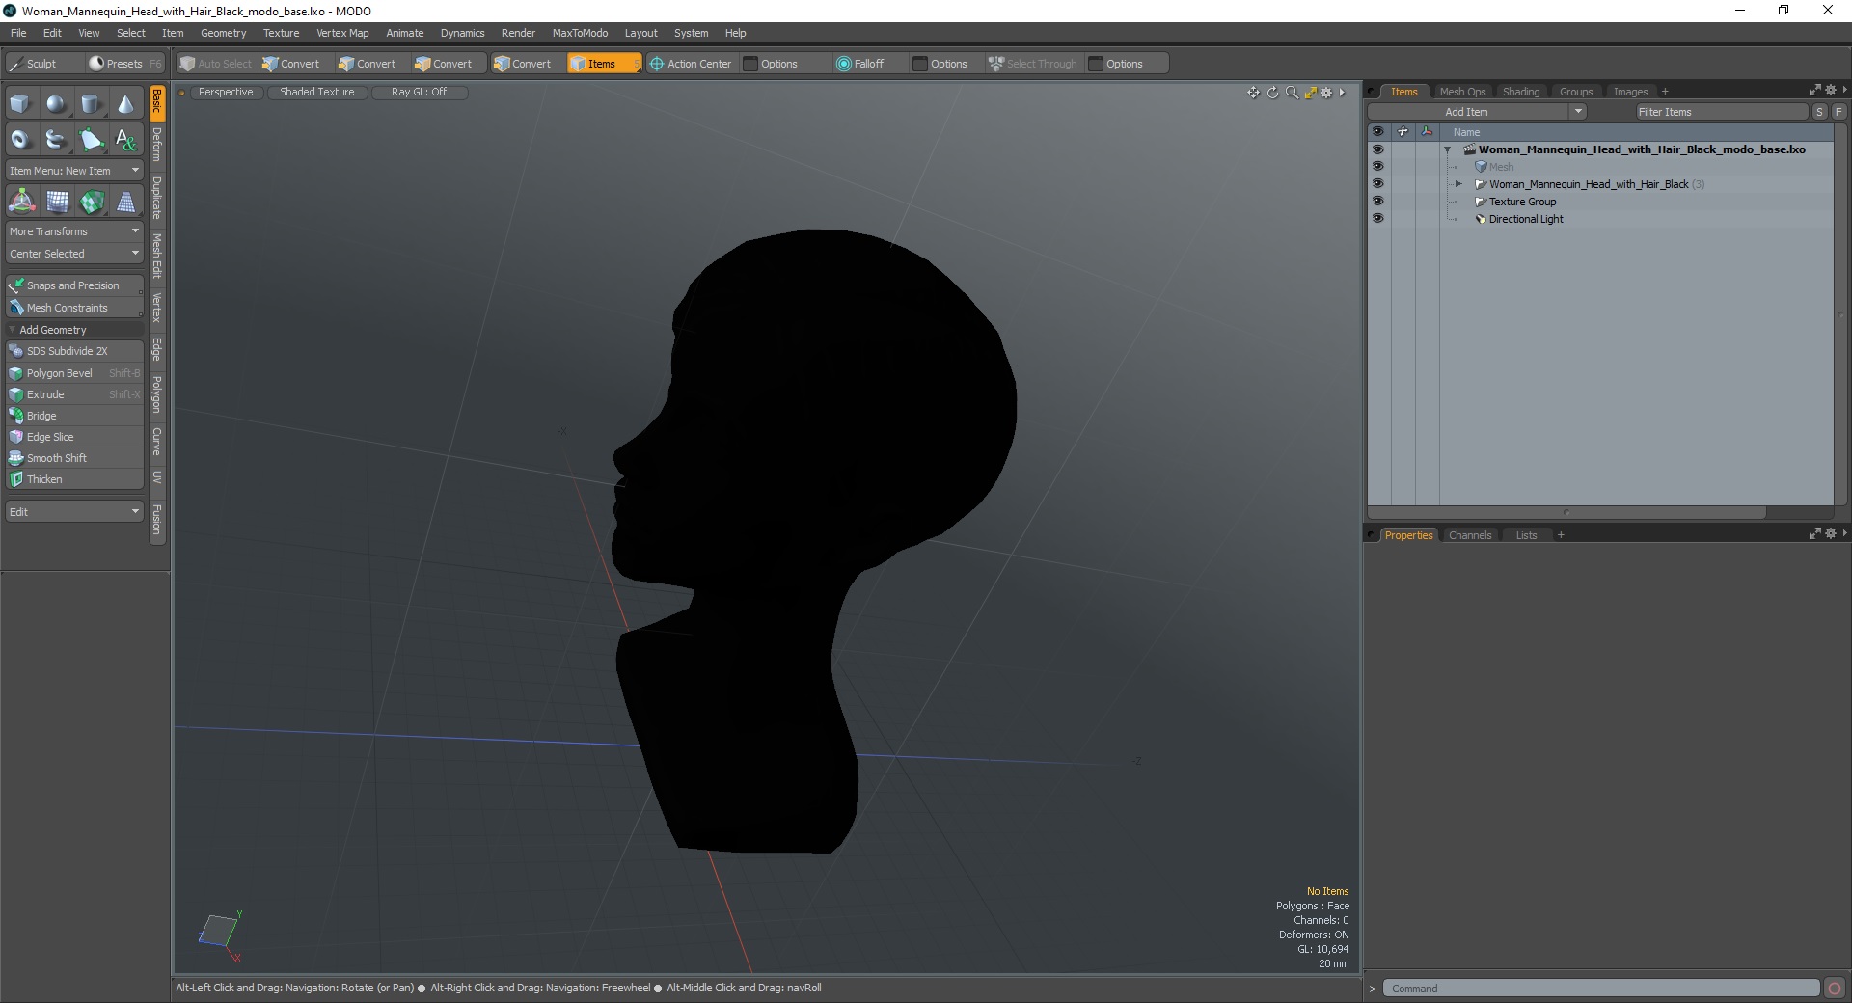Screen dimensions: 1852x1003
Task: Toggle the Items selection mode
Action: 603,64
